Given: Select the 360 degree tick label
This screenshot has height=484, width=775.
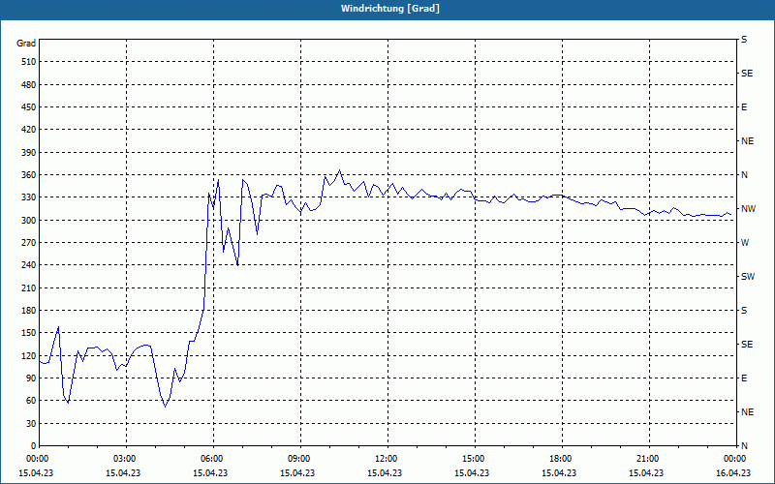Looking at the screenshot, I should [29, 175].
